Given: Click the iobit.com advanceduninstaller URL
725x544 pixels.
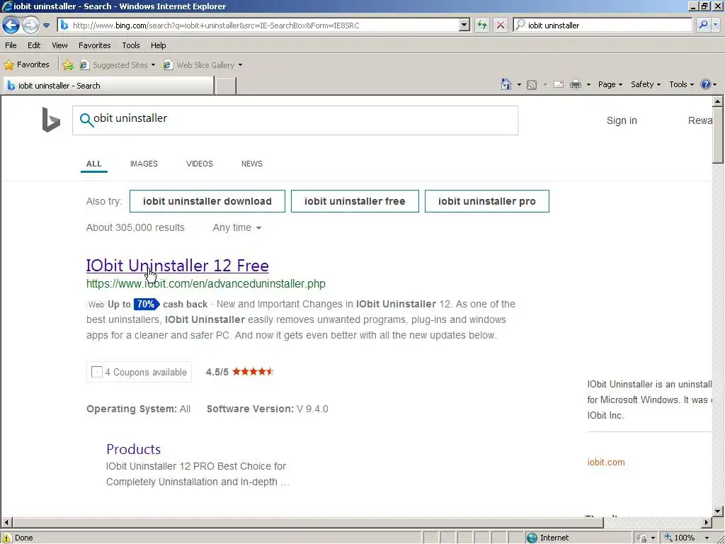Looking at the screenshot, I should 206,283.
